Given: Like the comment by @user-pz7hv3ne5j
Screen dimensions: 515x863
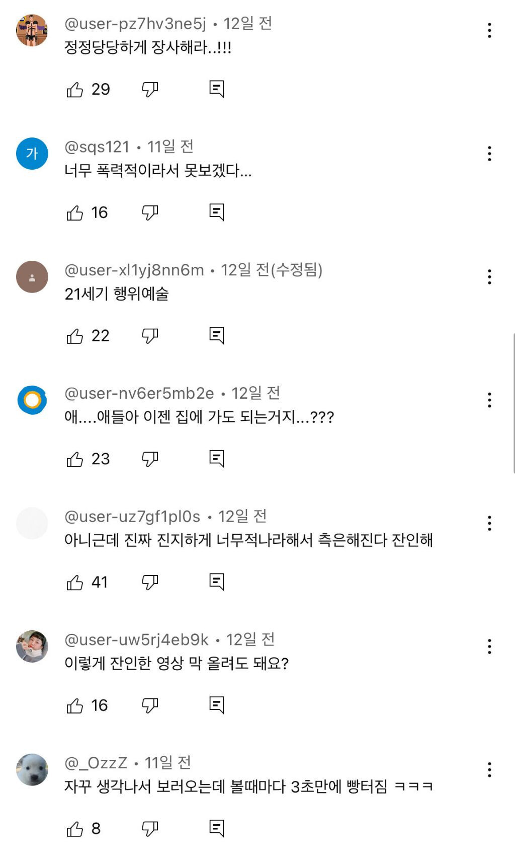Looking at the screenshot, I should coord(75,90).
